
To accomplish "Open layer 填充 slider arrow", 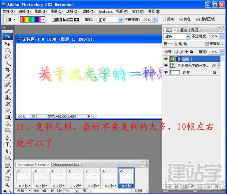I will (x=222, y=52).
